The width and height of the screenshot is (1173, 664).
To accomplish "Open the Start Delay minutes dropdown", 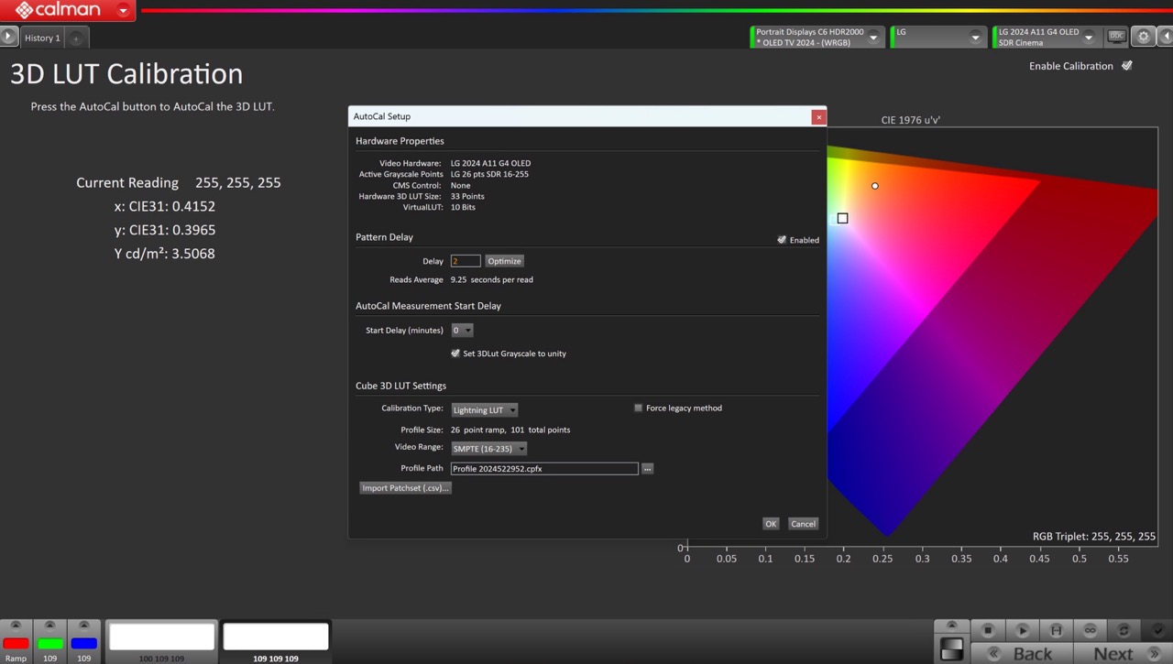I will pyautogui.click(x=462, y=330).
